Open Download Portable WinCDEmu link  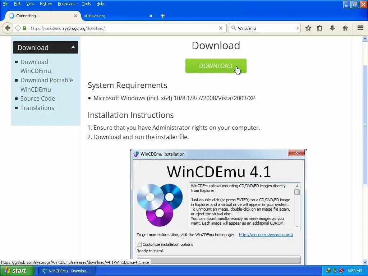[46, 85]
